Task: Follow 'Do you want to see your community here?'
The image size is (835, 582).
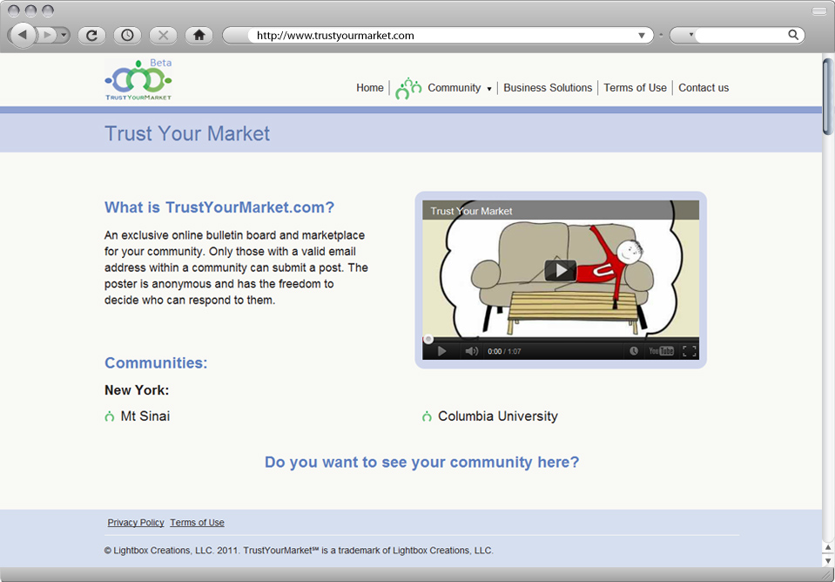Action: (421, 462)
